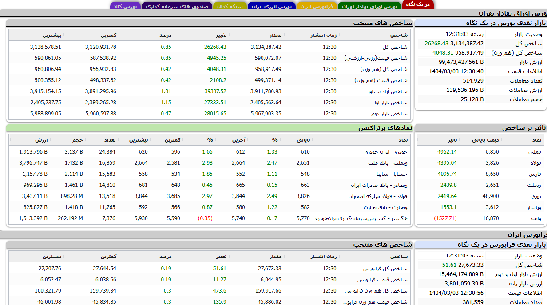Click 'زمان انتشار' column header in bourse indices

[x=323, y=35]
